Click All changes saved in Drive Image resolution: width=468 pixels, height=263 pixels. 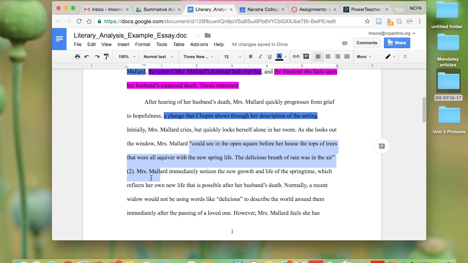260,44
